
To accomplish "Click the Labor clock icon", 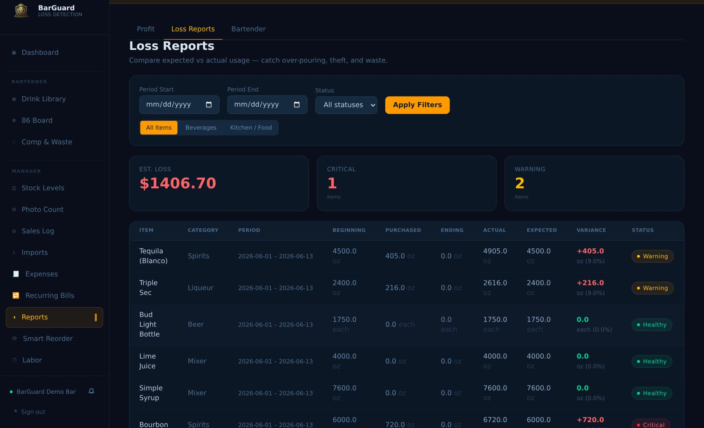I will [x=15, y=360].
